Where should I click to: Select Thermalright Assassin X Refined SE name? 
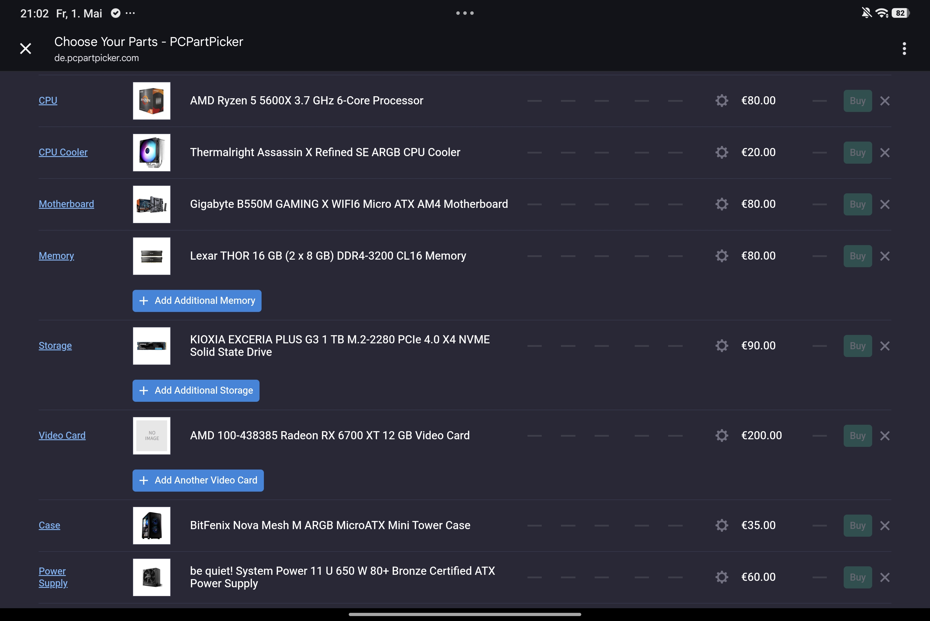point(325,152)
